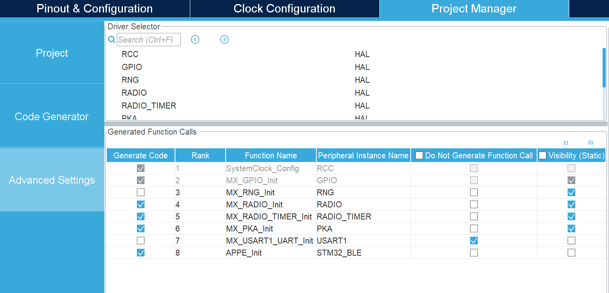
Task: Check Do Not Generate Function Call for APPE_Init
Action: click(x=474, y=252)
